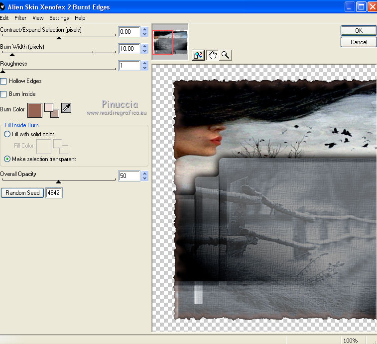
Task: Open the View menu
Action: 38,18
